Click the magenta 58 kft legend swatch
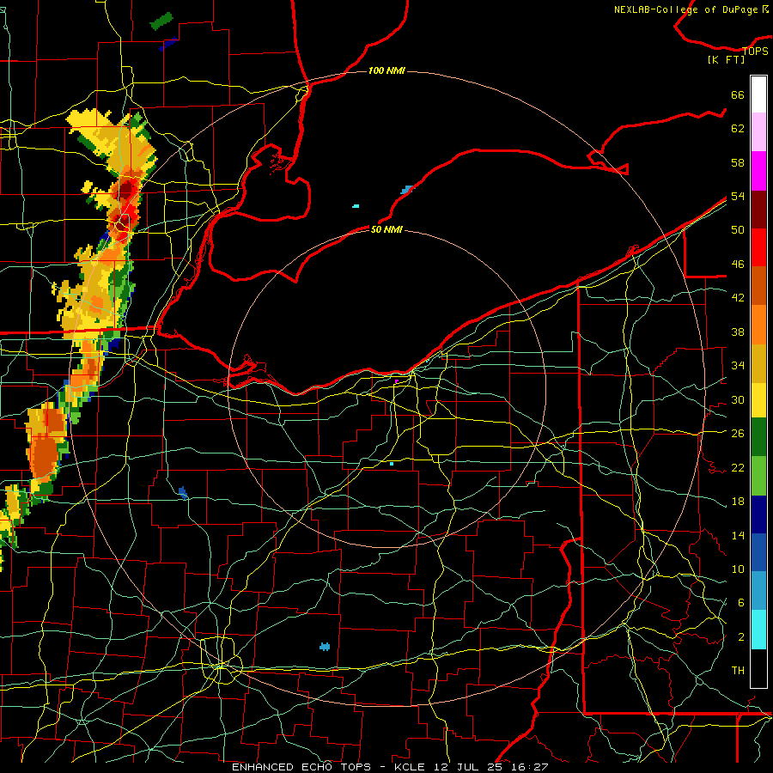Image resolution: width=773 pixels, height=773 pixels. click(758, 171)
